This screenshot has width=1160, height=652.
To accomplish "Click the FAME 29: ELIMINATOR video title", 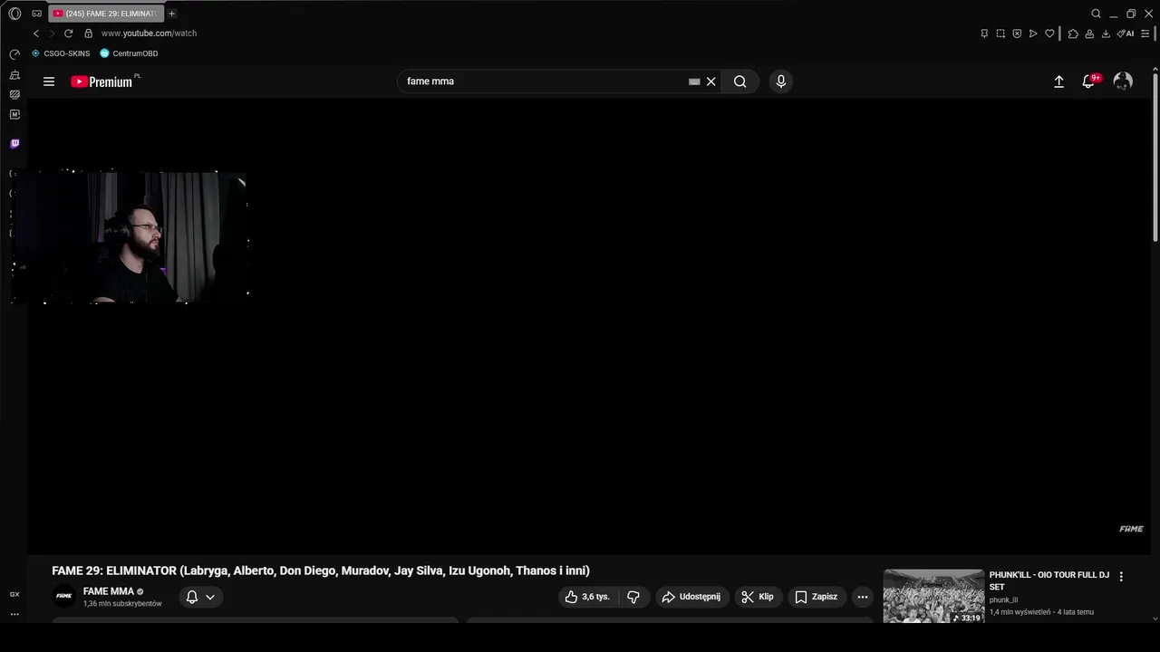I will (321, 570).
